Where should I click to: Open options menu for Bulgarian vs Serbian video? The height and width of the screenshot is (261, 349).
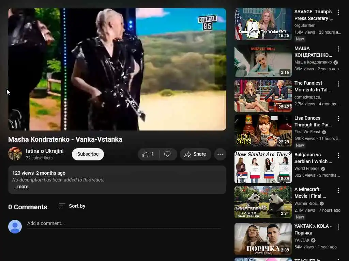(x=338, y=155)
